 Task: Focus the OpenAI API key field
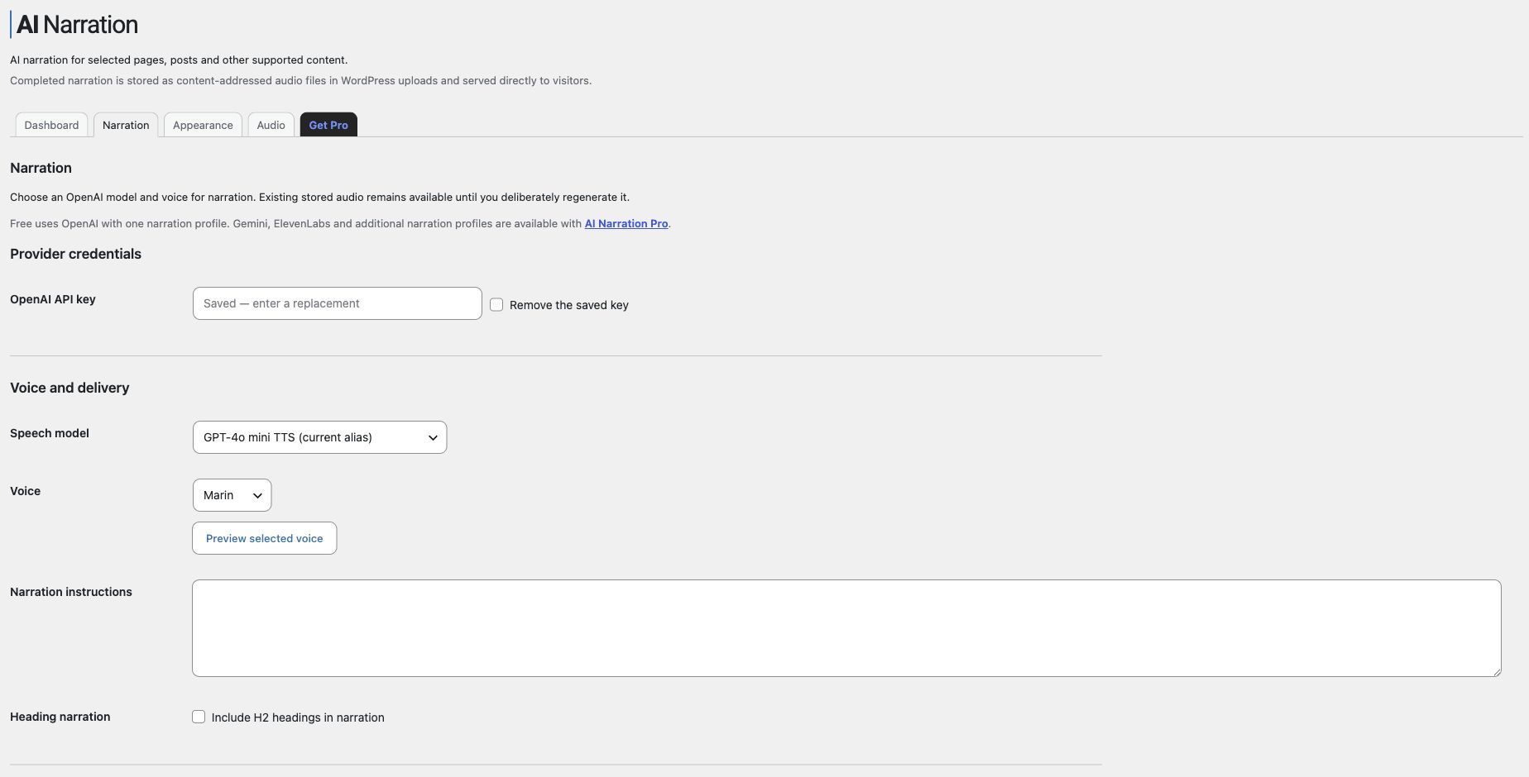coord(337,303)
